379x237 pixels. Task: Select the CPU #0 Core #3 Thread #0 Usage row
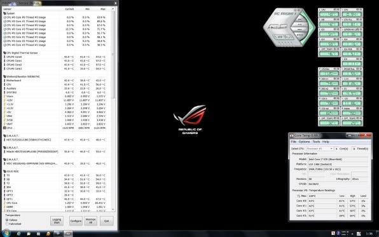click(x=55, y=29)
